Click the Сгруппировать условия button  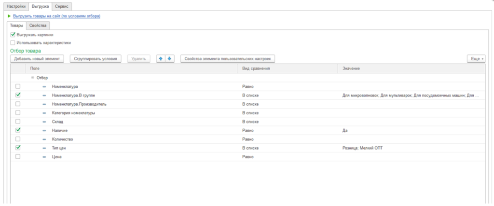pos(96,59)
